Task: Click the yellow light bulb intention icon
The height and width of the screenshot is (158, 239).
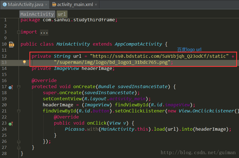Action: 24,62
